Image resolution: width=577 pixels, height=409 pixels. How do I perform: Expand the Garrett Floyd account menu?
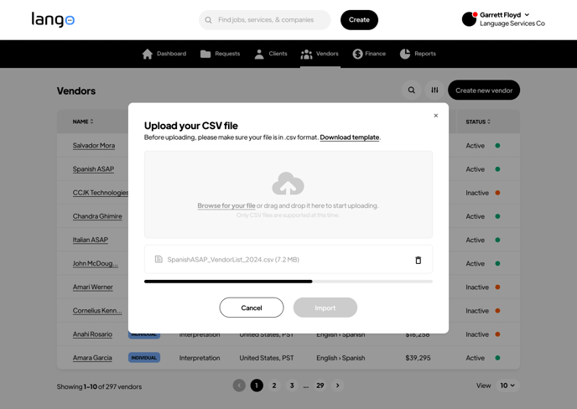[x=527, y=15]
